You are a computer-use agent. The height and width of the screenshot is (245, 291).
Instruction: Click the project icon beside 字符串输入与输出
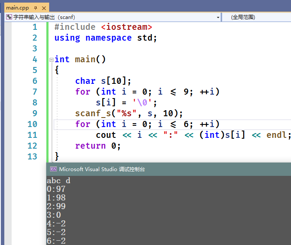(x=9, y=17)
